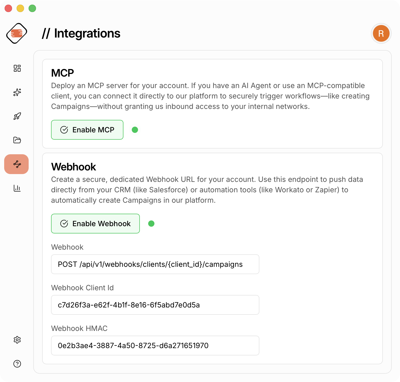Open the folder sidebar icon
400x382 pixels.
[17, 140]
